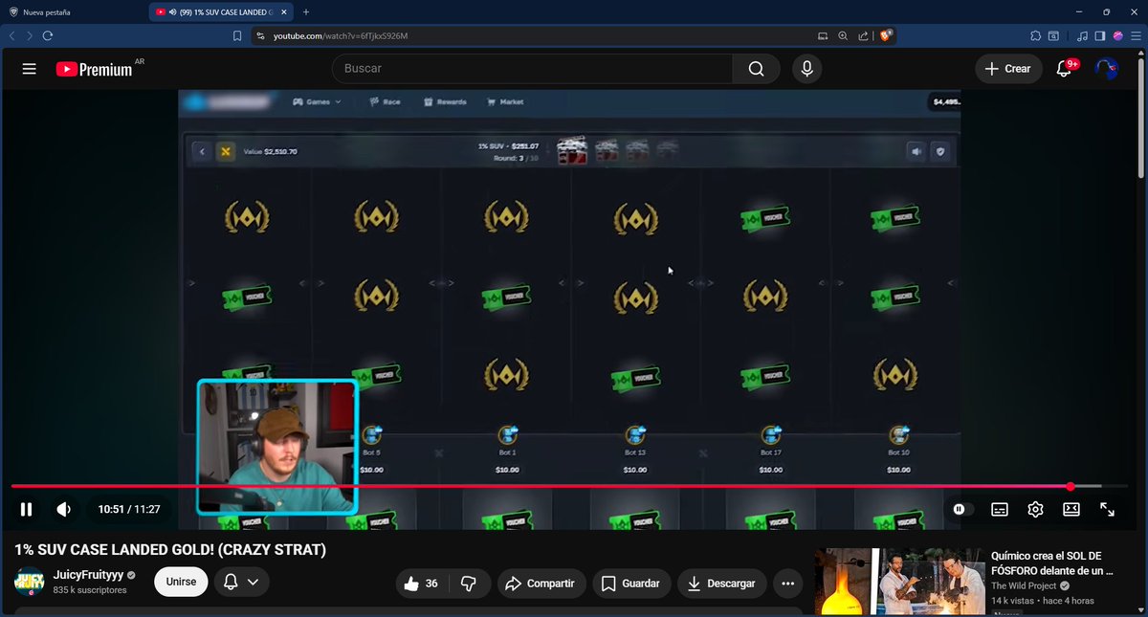The width and height of the screenshot is (1148, 617).
Task: Click the progress bar scrubber handle
Action: (1071, 487)
